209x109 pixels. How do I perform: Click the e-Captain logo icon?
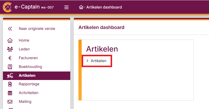7,7
